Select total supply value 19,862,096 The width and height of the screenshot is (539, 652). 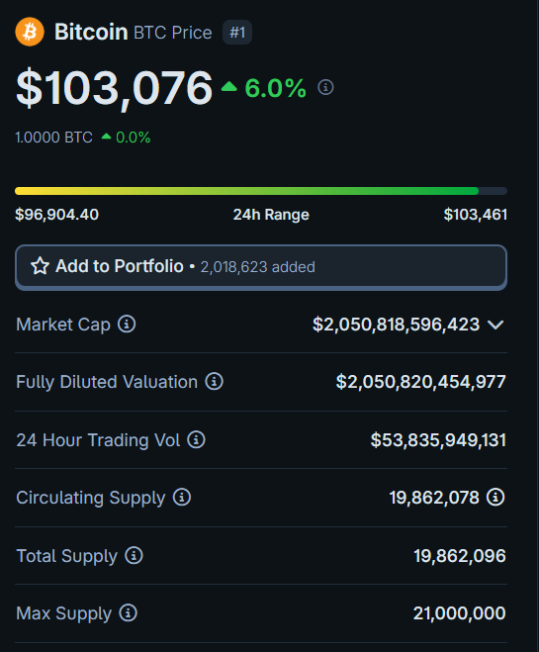point(460,555)
